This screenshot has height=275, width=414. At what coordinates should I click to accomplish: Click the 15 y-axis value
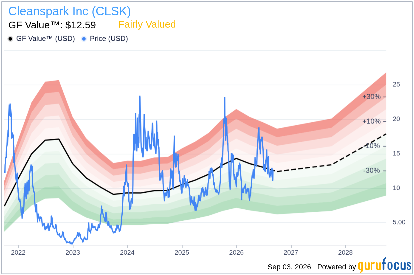point(396,153)
